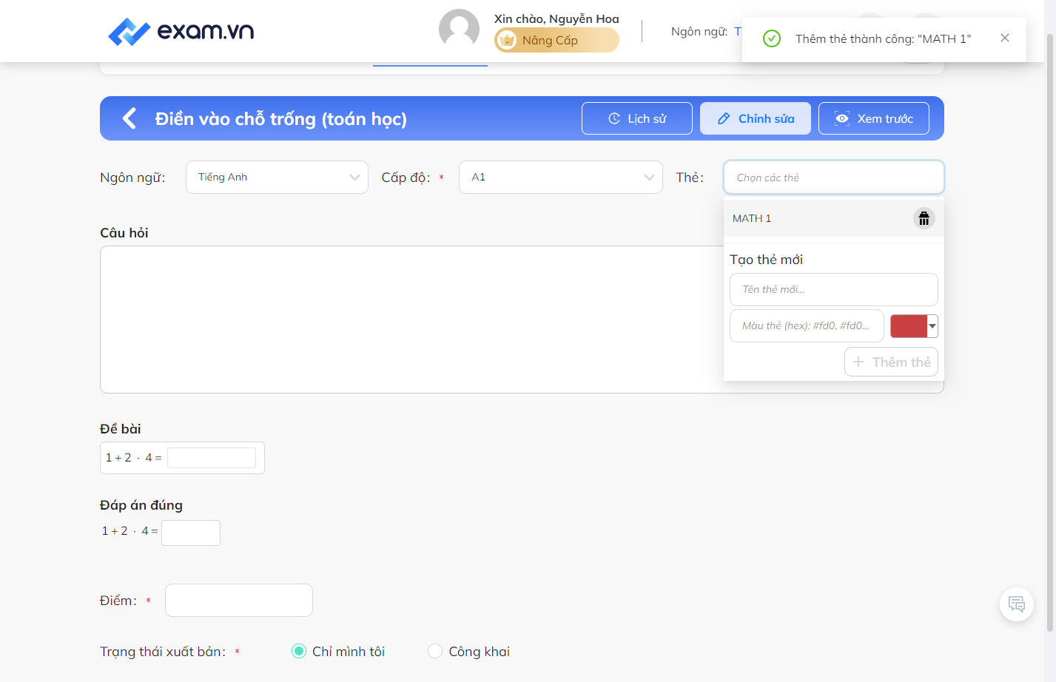Click the exam.vn logo
The width and height of the screenshot is (1056, 682).
click(x=181, y=31)
